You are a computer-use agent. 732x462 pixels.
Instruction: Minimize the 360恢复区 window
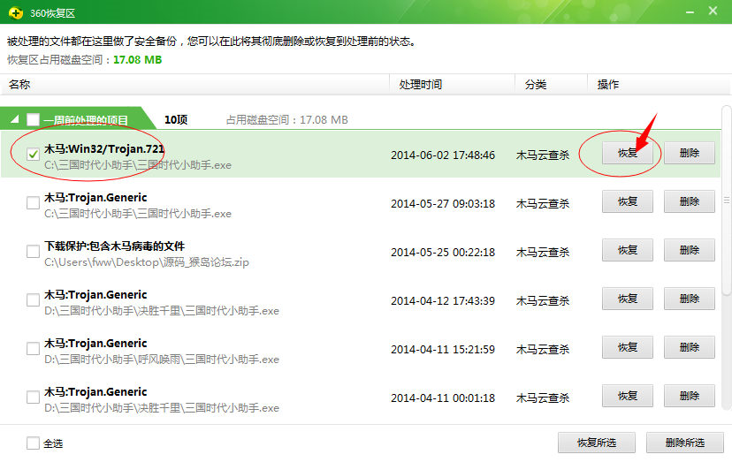click(x=688, y=11)
